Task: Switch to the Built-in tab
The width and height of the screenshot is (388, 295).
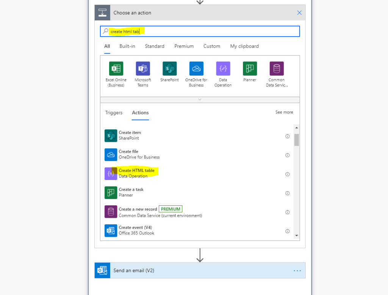Action: (127, 46)
